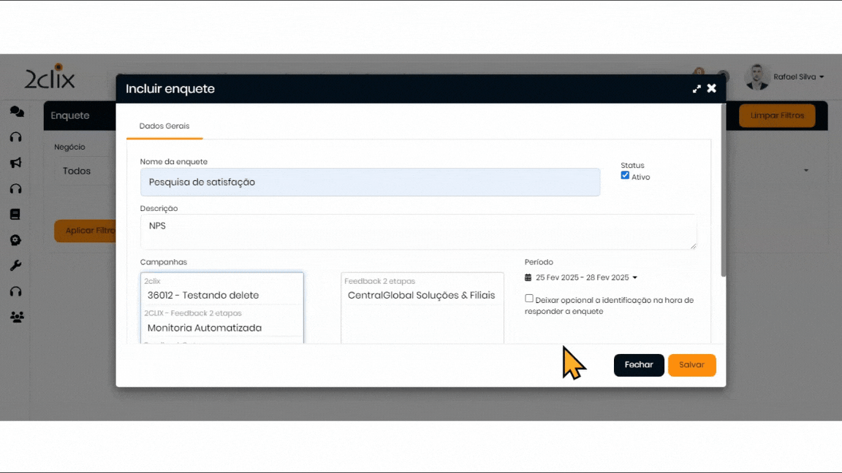Open the megaphone campaigns sidebar icon
This screenshot has width=842, height=473.
16,163
